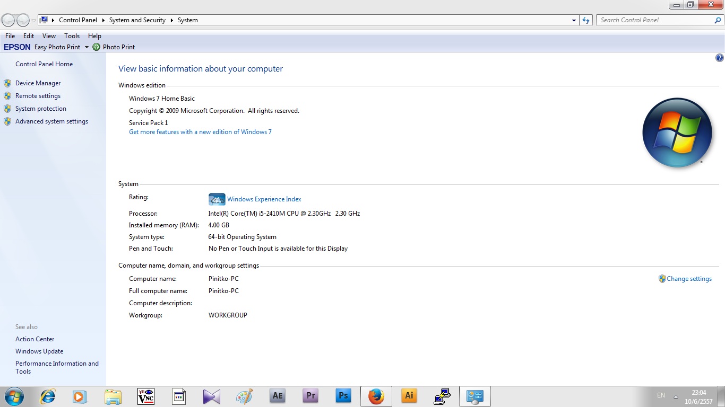The height and width of the screenshot is (407, 725).
Task: Click the Photo Print toolbar label
Action: coord(119,47)
